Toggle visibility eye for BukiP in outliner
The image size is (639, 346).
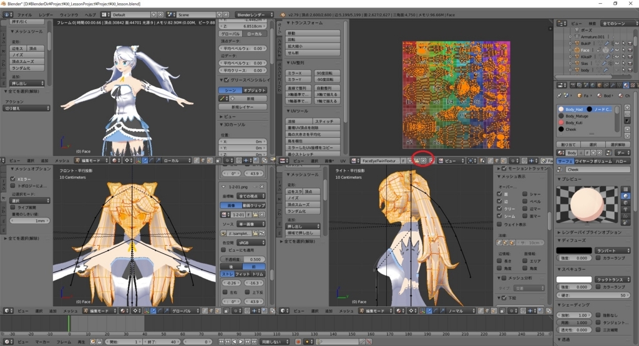617,44
